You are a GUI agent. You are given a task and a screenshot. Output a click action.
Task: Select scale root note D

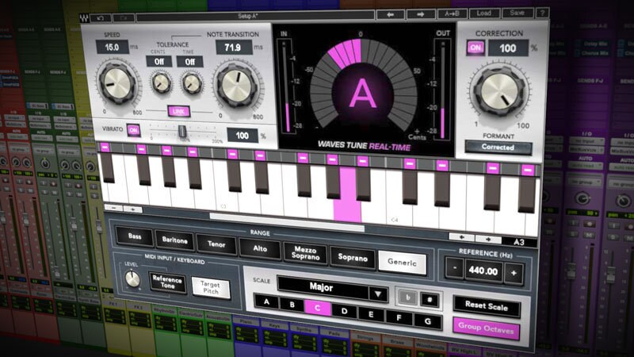pyautogui.click(x=345, y=311)
